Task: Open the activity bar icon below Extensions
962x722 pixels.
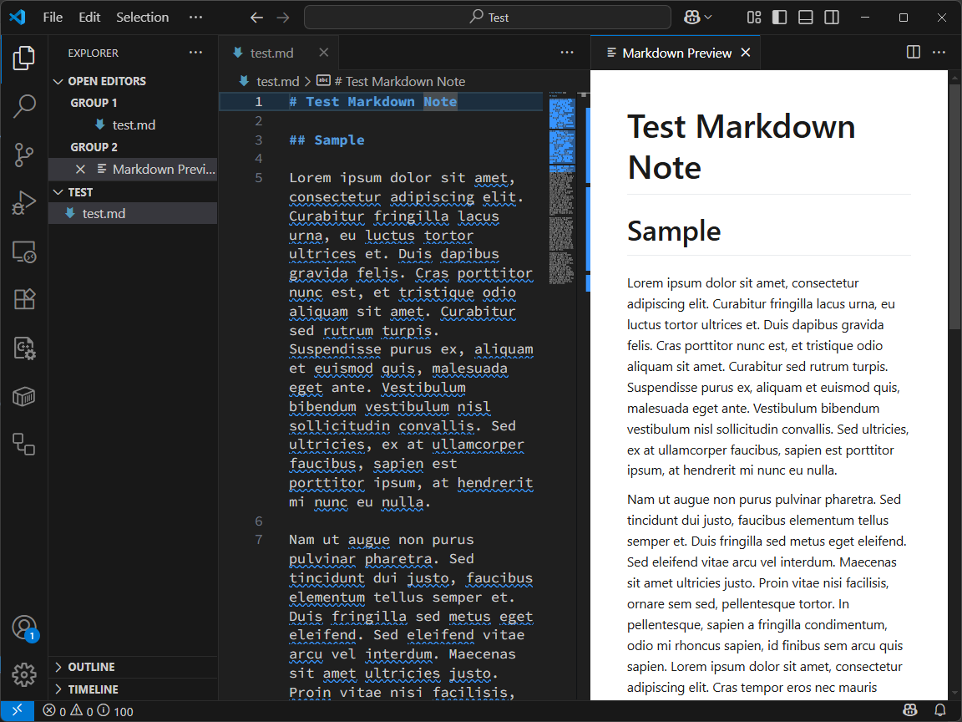Action: pos(24,348)
